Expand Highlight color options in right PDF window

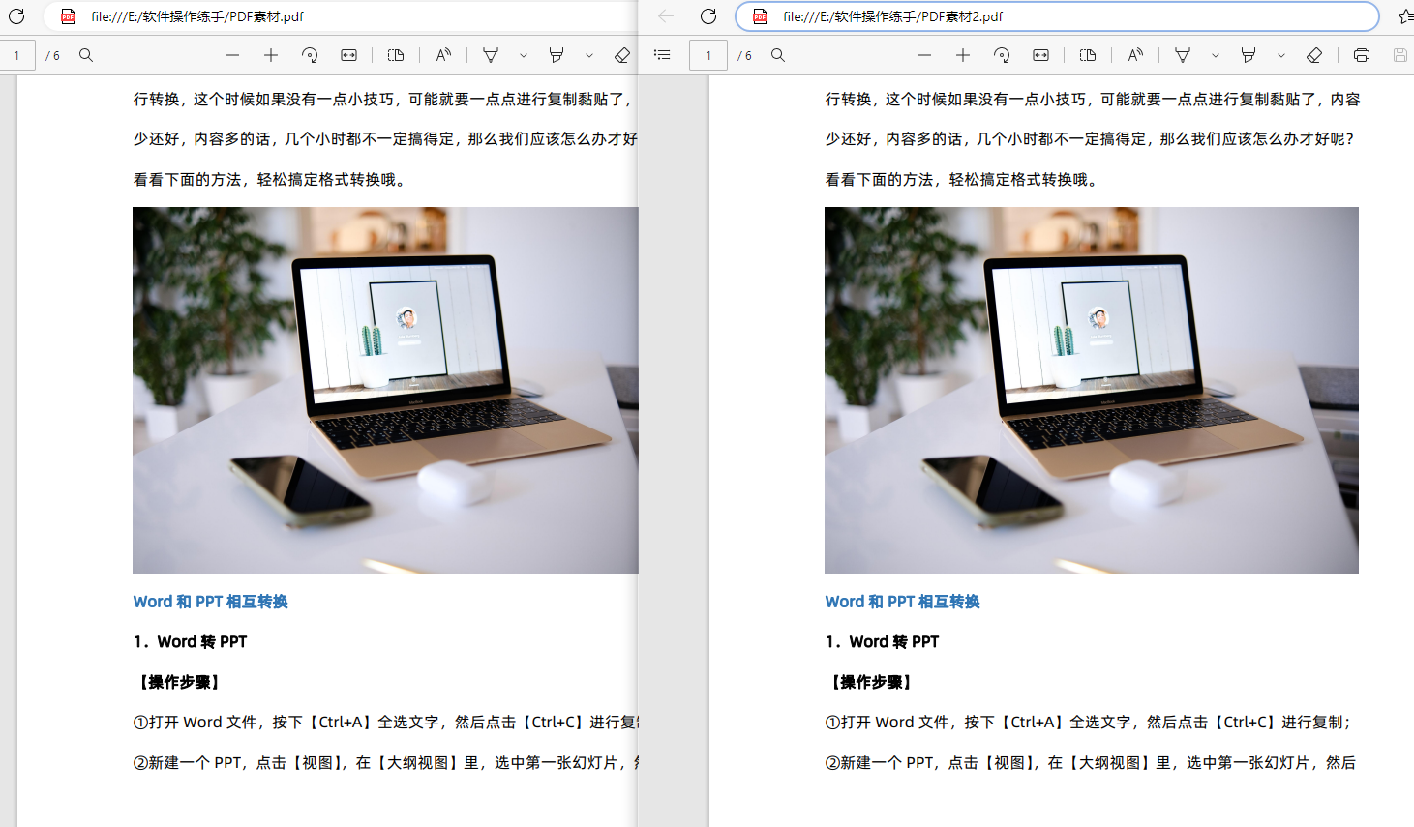1281,55
